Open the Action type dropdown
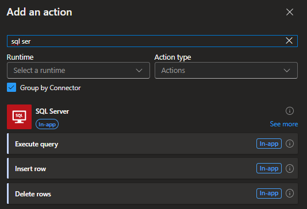Image resolution: width=307 pixels, height=209 pixels. [x=226, y=71]
